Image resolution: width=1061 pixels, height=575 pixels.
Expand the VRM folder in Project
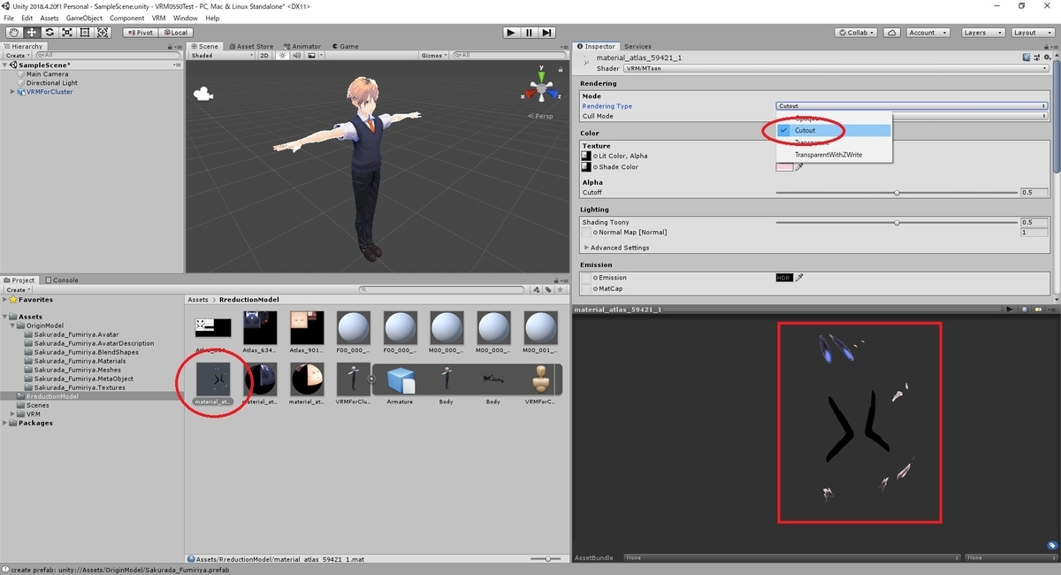click(12, 414)
